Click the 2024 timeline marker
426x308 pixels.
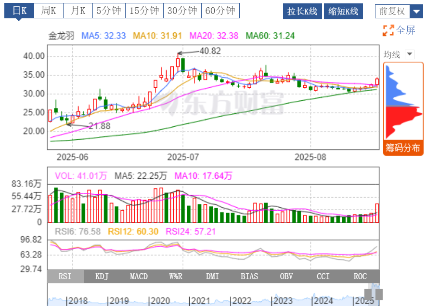coord(323,301)
